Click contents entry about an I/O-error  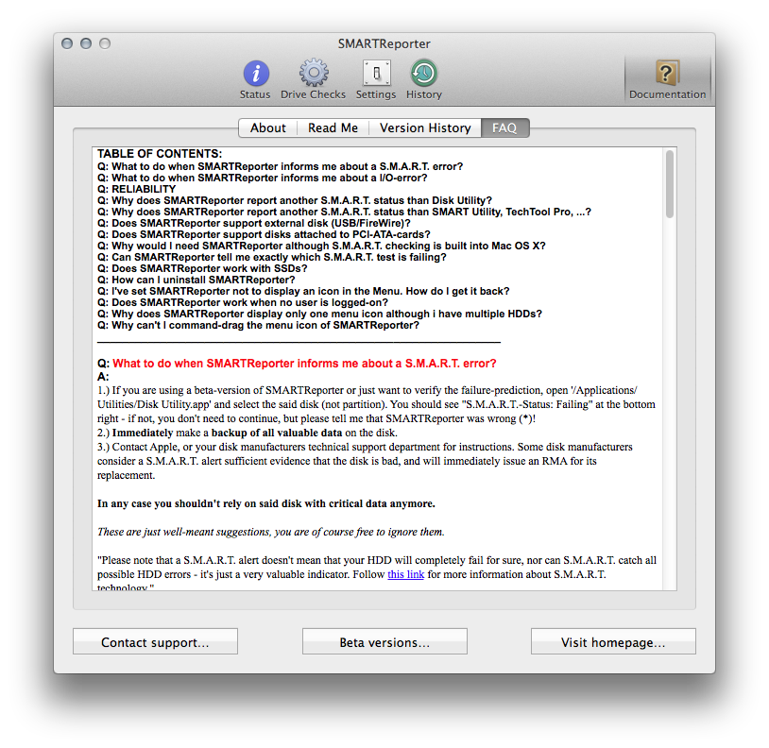(262, 178)
